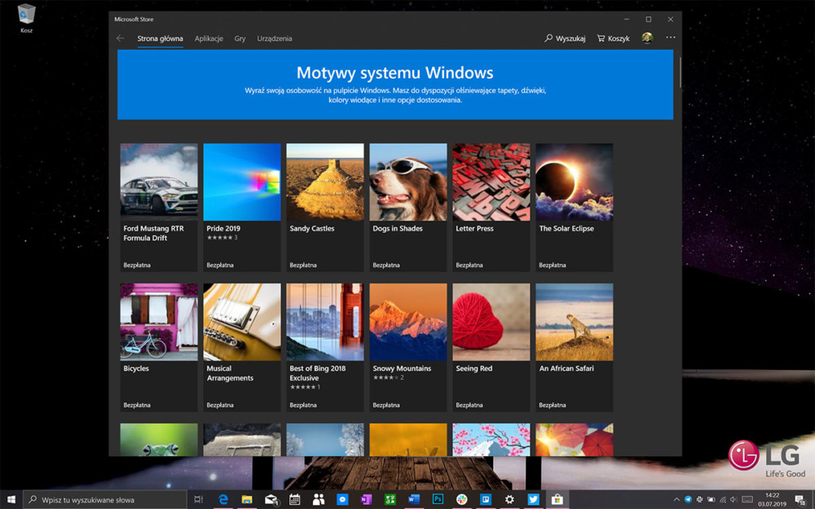Go back with the Store back arrow

121,38
